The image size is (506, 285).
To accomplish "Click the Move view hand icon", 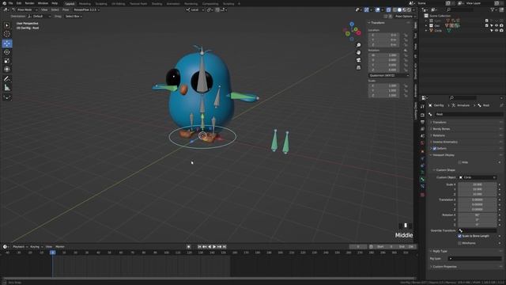I will [358, 52].
